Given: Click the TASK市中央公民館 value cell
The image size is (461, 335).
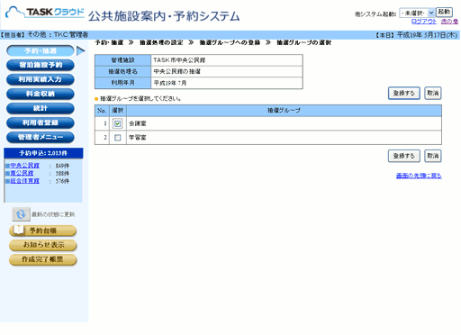Looking at the screenshot, I should (227, 60).
